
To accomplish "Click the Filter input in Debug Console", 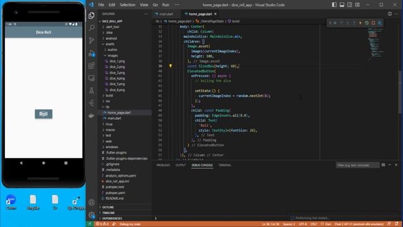I will click(358, 165).
